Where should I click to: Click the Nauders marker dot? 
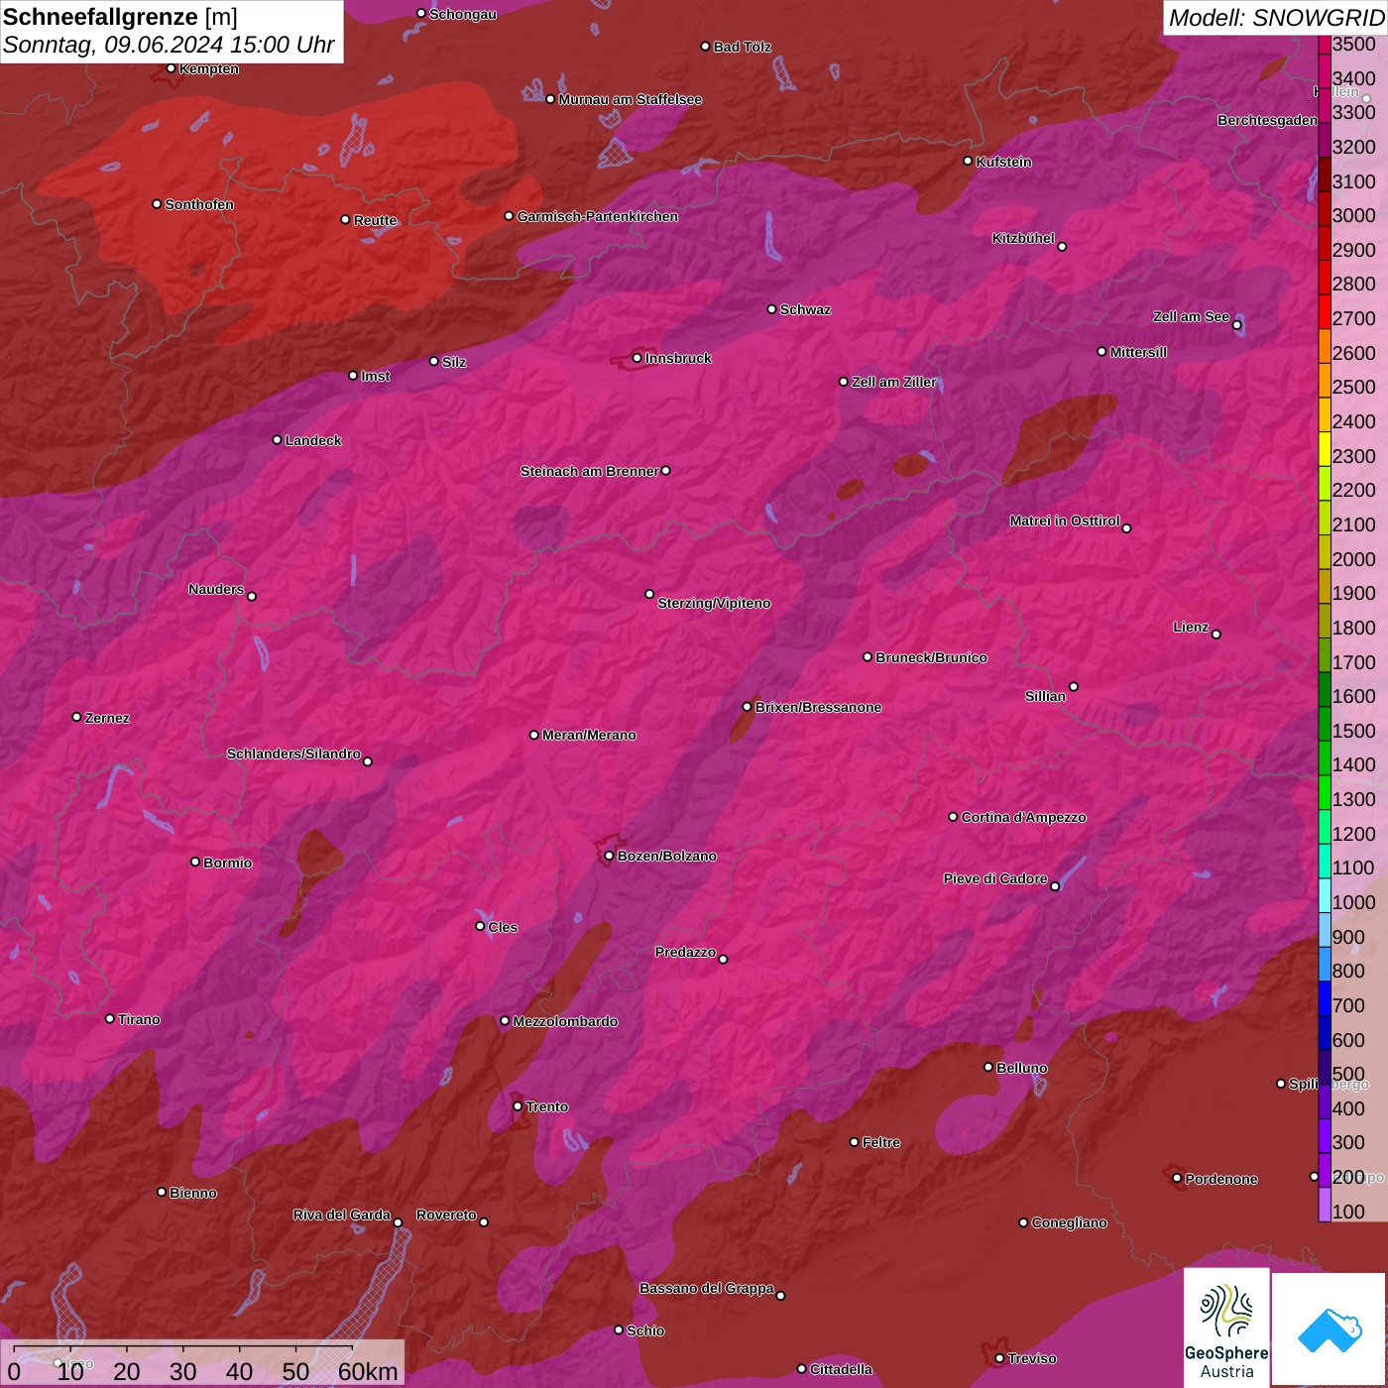point(252,597)
